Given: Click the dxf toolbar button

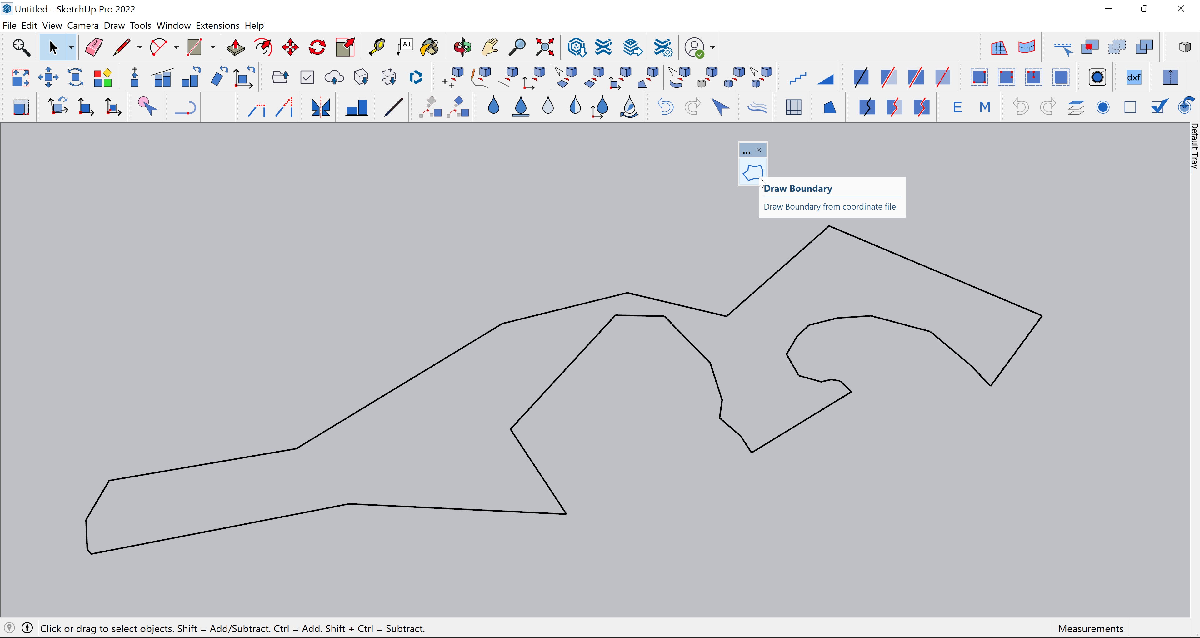Looking at the screenshot, I should pyautogui.click(x=1133, y=77).
